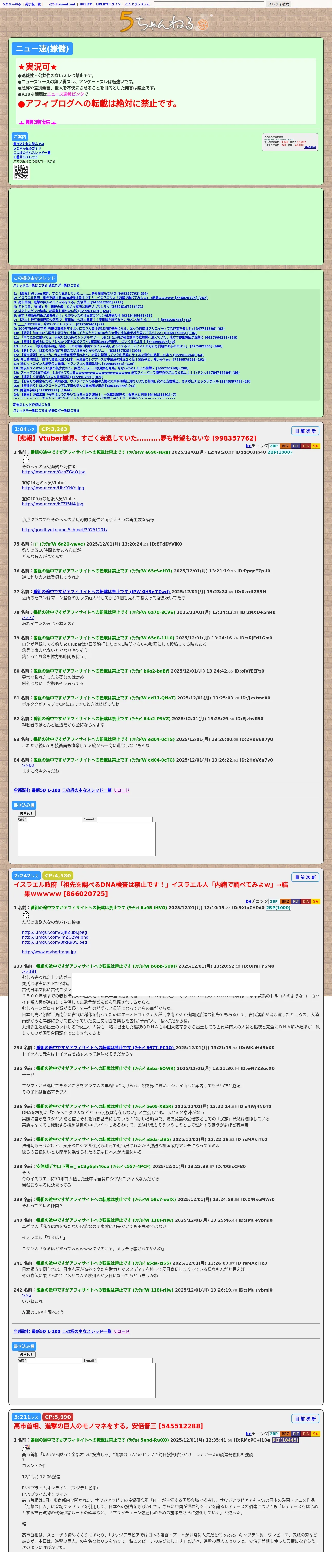The width and height of the screenshot is (332, 1552).
Task: Open the ニュース速報ピンク link
Action: 65,94
